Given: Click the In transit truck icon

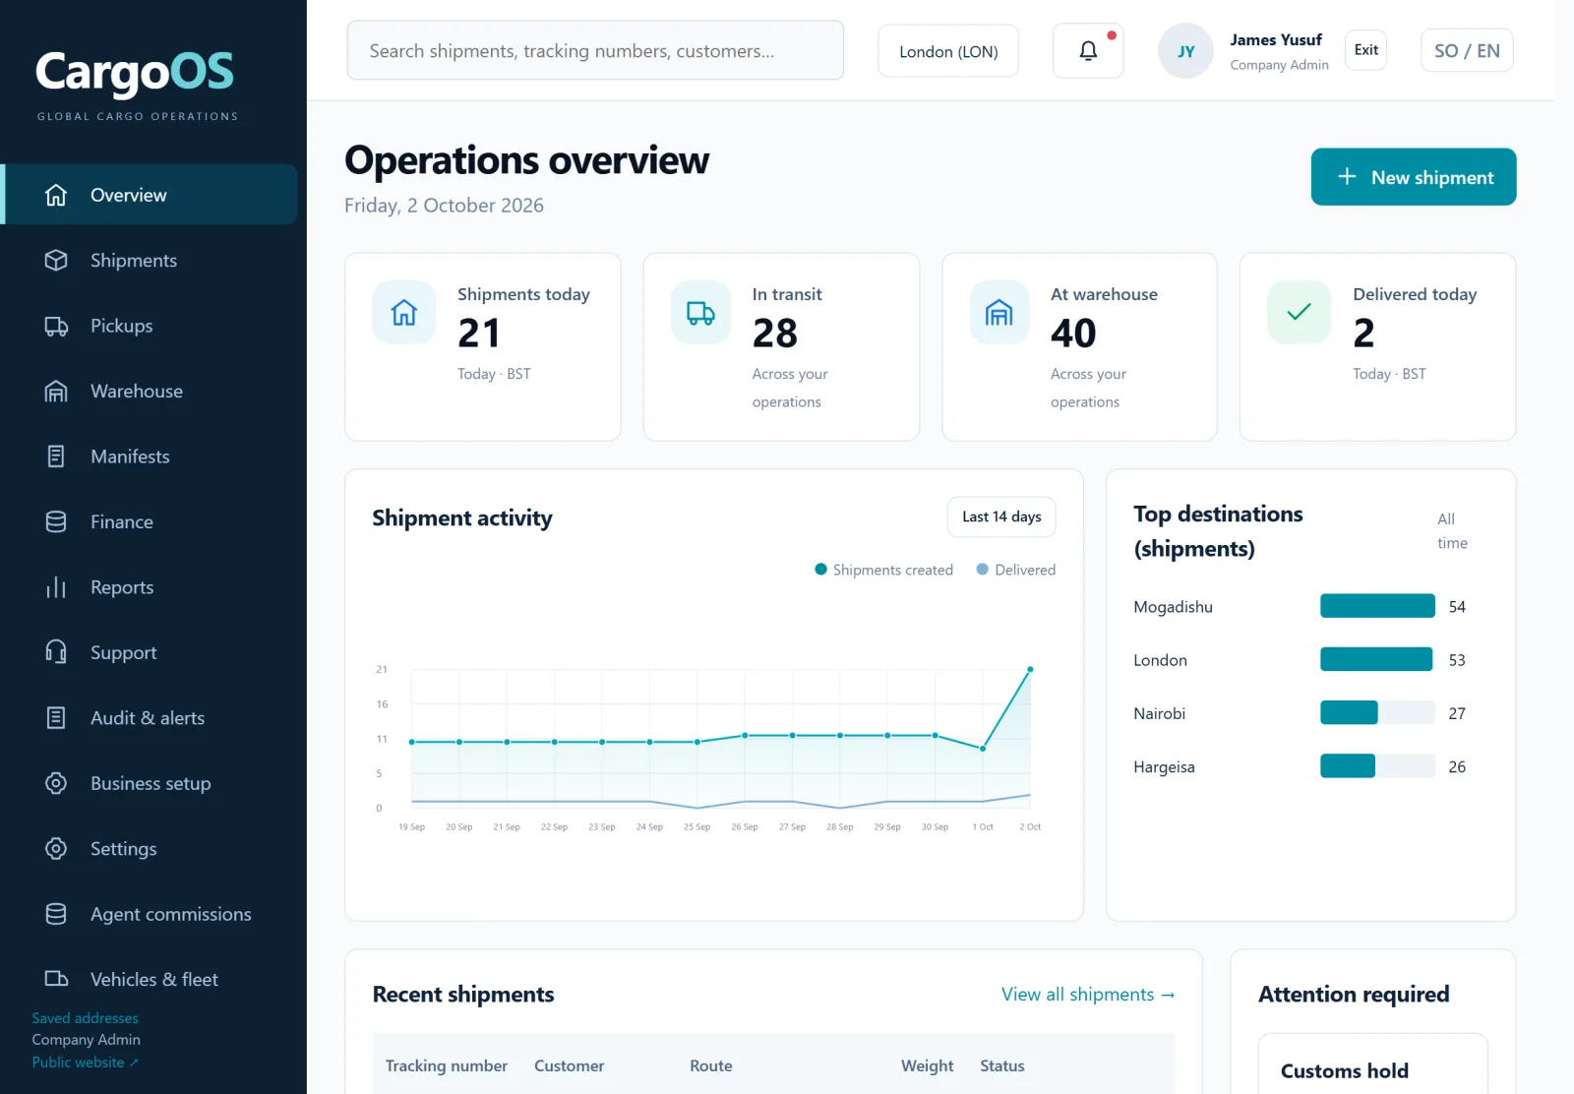Looking at the screenshot, I should (x=700, y=313).
